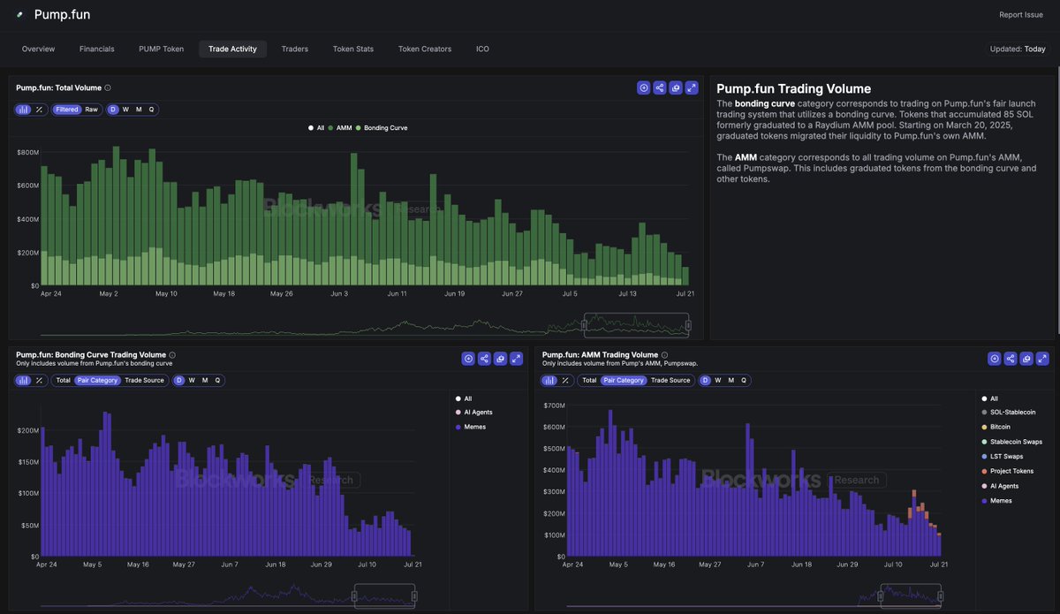
Task: Open the Traders tab
Action: pyautogui.click(x=295, y=49)
